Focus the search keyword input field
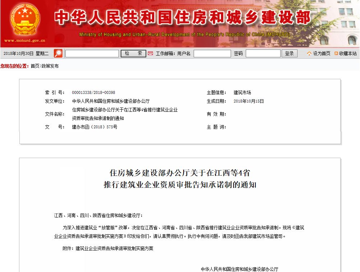360x272 pixels. (x=92, y=54)
